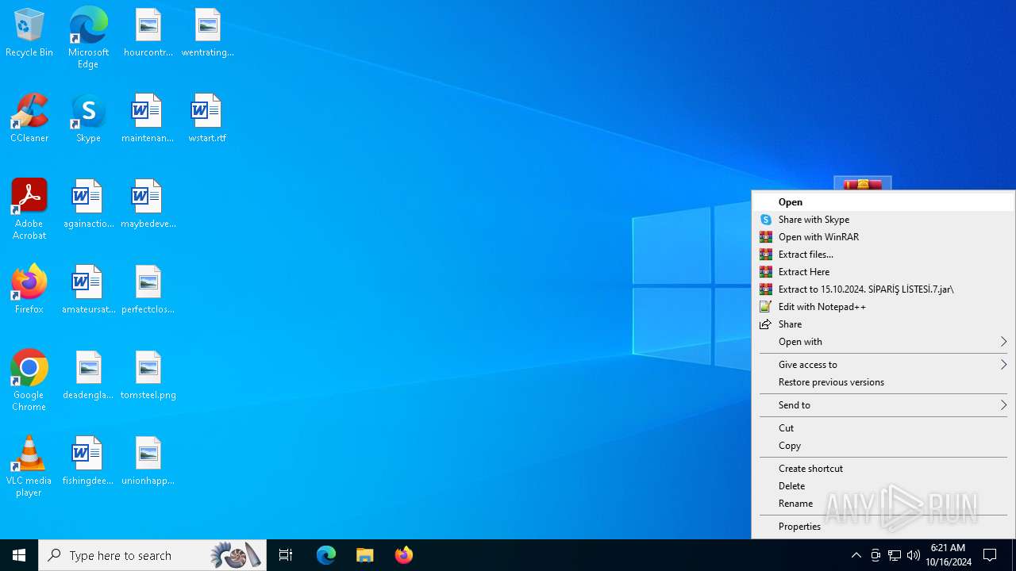Choose Open in the context menu
Screen dimensions: 1016x571
click(x=883, y=202)
